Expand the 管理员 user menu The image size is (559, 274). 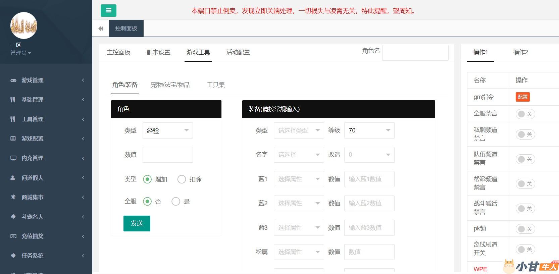click(x=20, y=53)
